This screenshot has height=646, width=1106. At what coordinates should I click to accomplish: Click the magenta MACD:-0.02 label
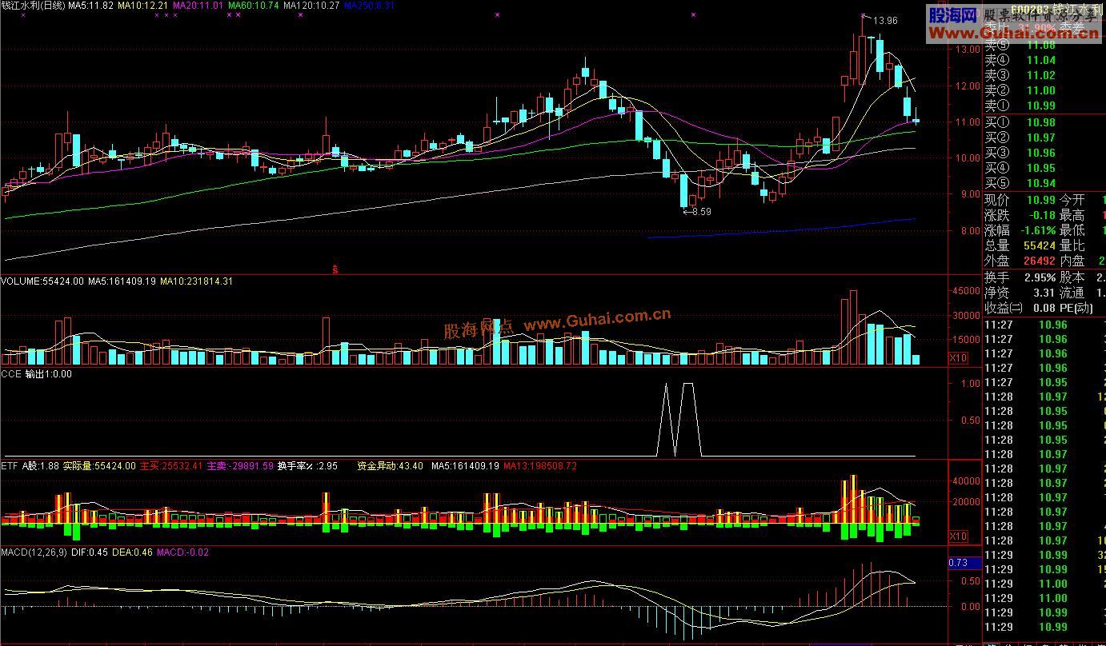tap(183, 552)
